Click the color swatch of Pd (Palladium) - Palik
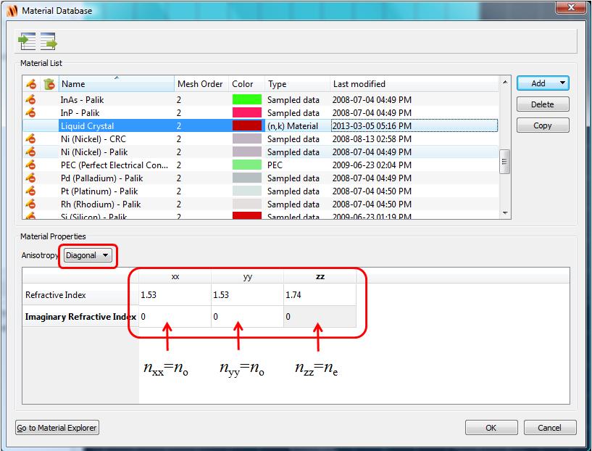Screen dimensions: 592x451 coord(247,178)
